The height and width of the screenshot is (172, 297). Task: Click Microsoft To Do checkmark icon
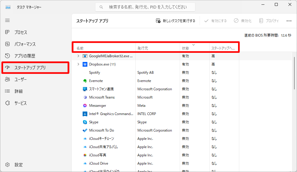(85, 130)
